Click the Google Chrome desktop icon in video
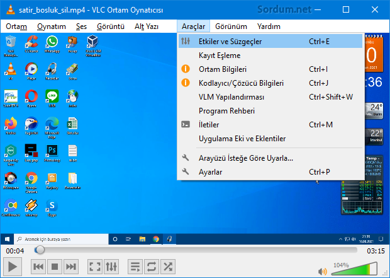Viewport: 390px width, 278px height. (x=31, y=178)
